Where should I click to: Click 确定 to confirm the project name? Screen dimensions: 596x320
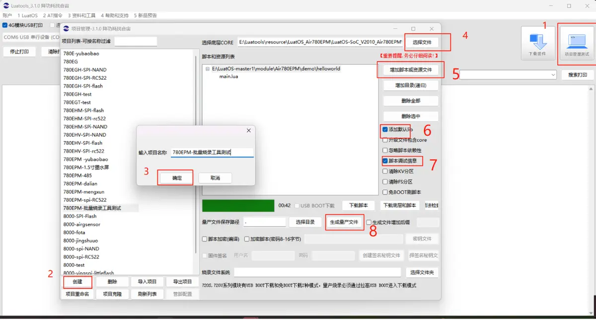(177, 178)
